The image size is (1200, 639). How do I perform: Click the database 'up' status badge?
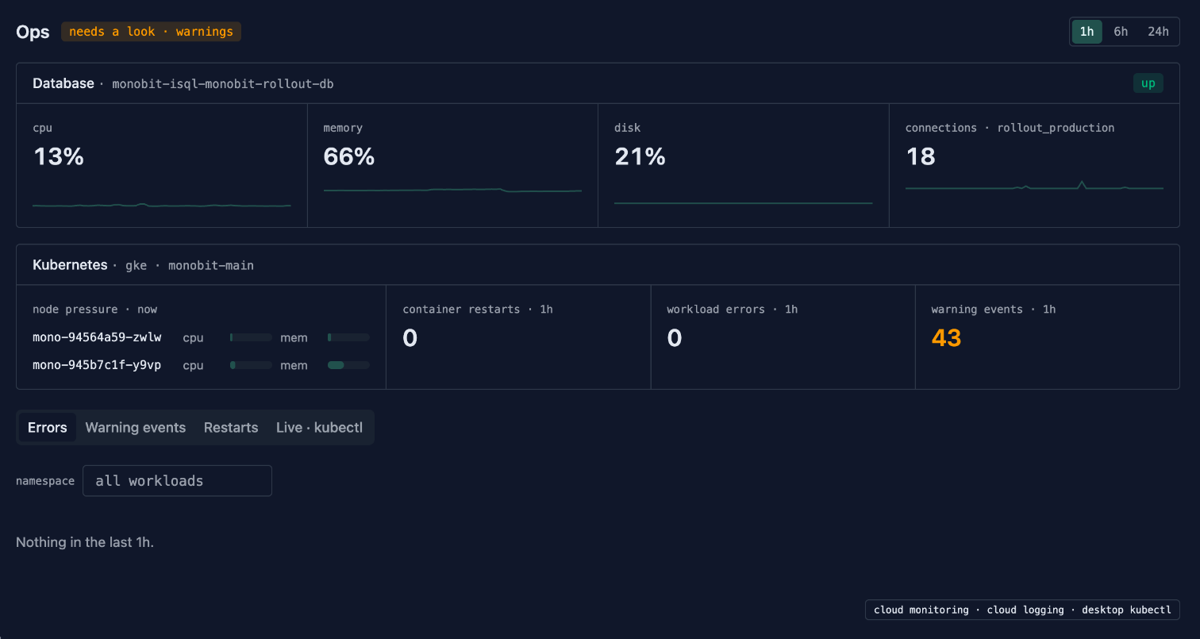(1148, 83)
